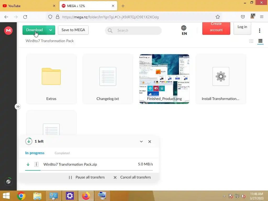Show hidden system tray icons
Viewport: 268px width, 201px height.
point(224,196)
